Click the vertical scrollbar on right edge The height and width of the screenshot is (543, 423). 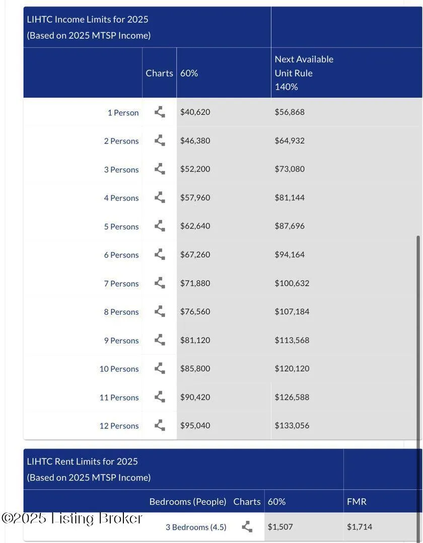click(x=418, y=352)
